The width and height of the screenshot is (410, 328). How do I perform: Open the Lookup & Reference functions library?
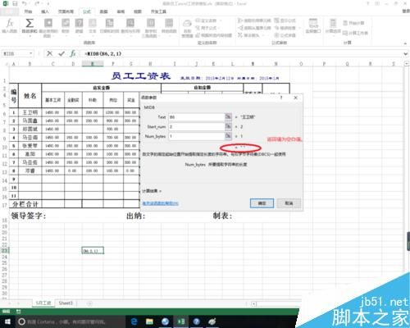coord(130,26)
